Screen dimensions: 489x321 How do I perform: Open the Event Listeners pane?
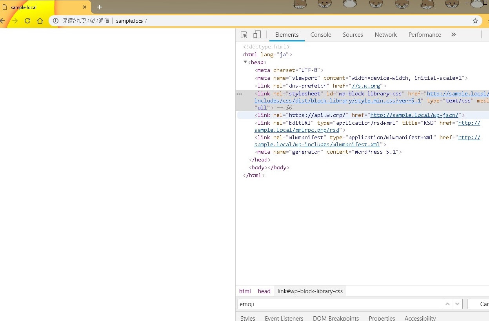point(284,317)
